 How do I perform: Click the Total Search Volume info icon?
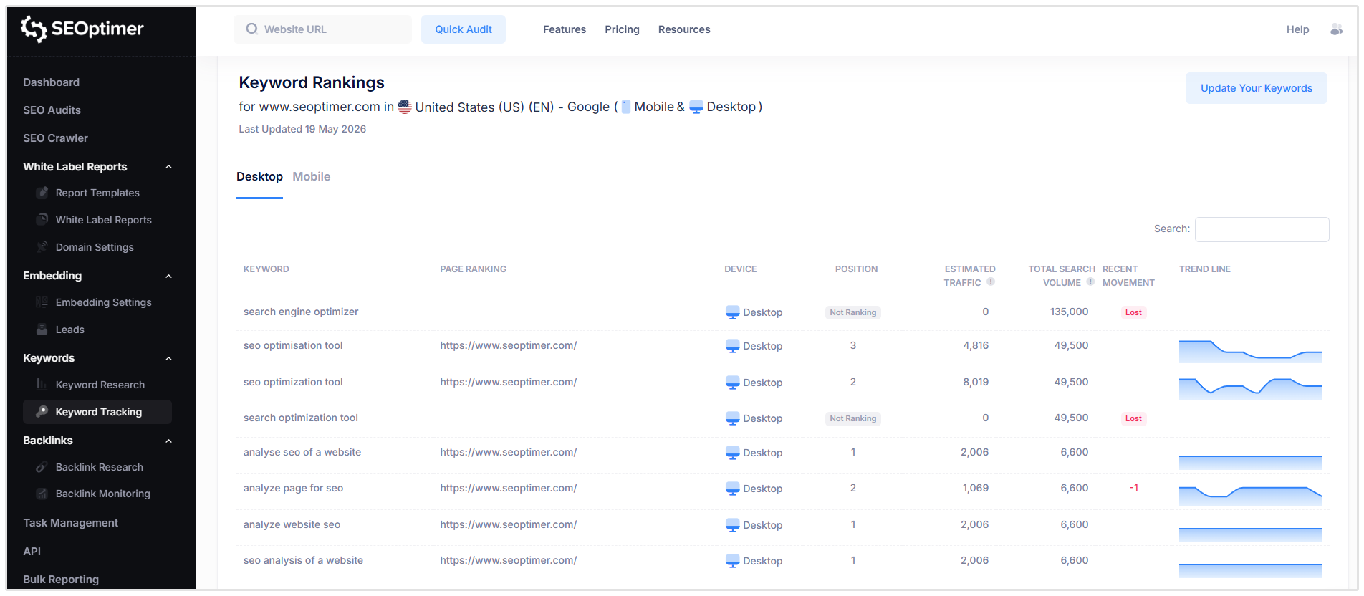[x=1090, y=282]
